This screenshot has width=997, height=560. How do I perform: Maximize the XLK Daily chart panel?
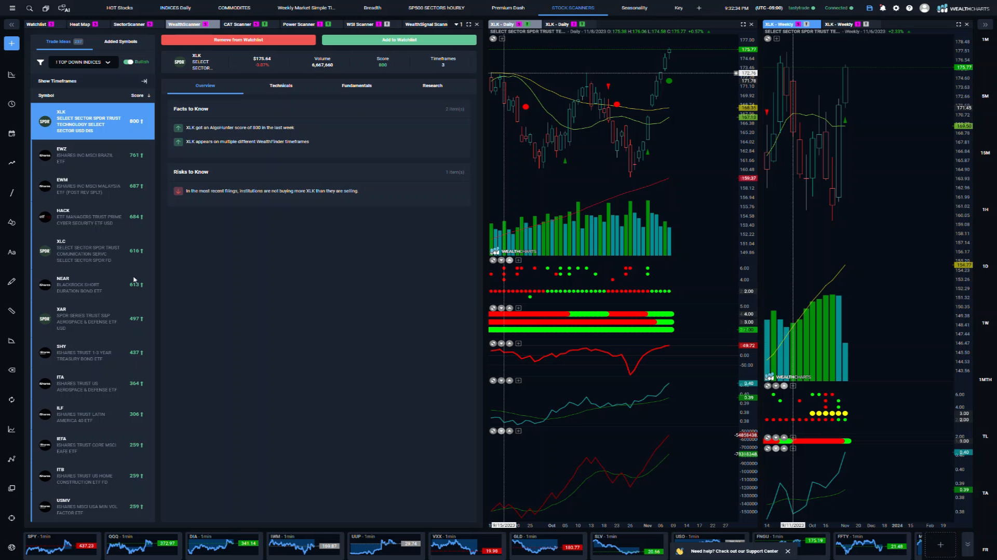743,24
